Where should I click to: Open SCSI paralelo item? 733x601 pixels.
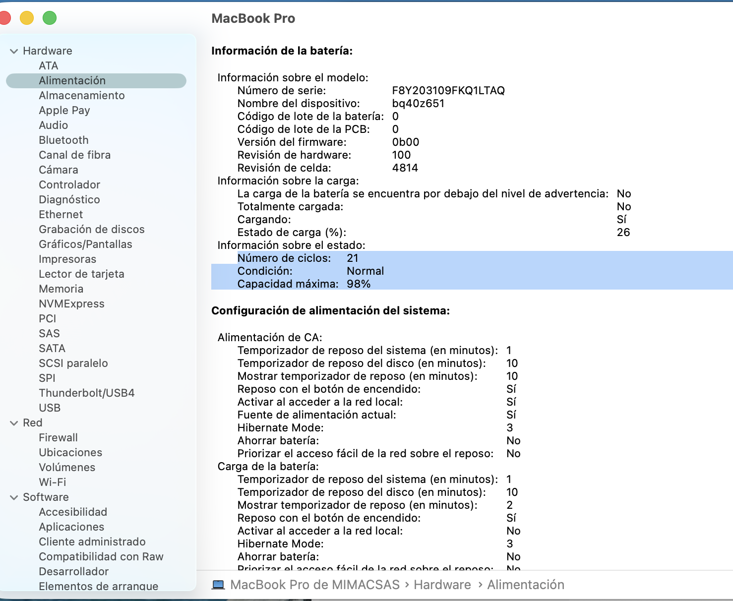[73, 363]
